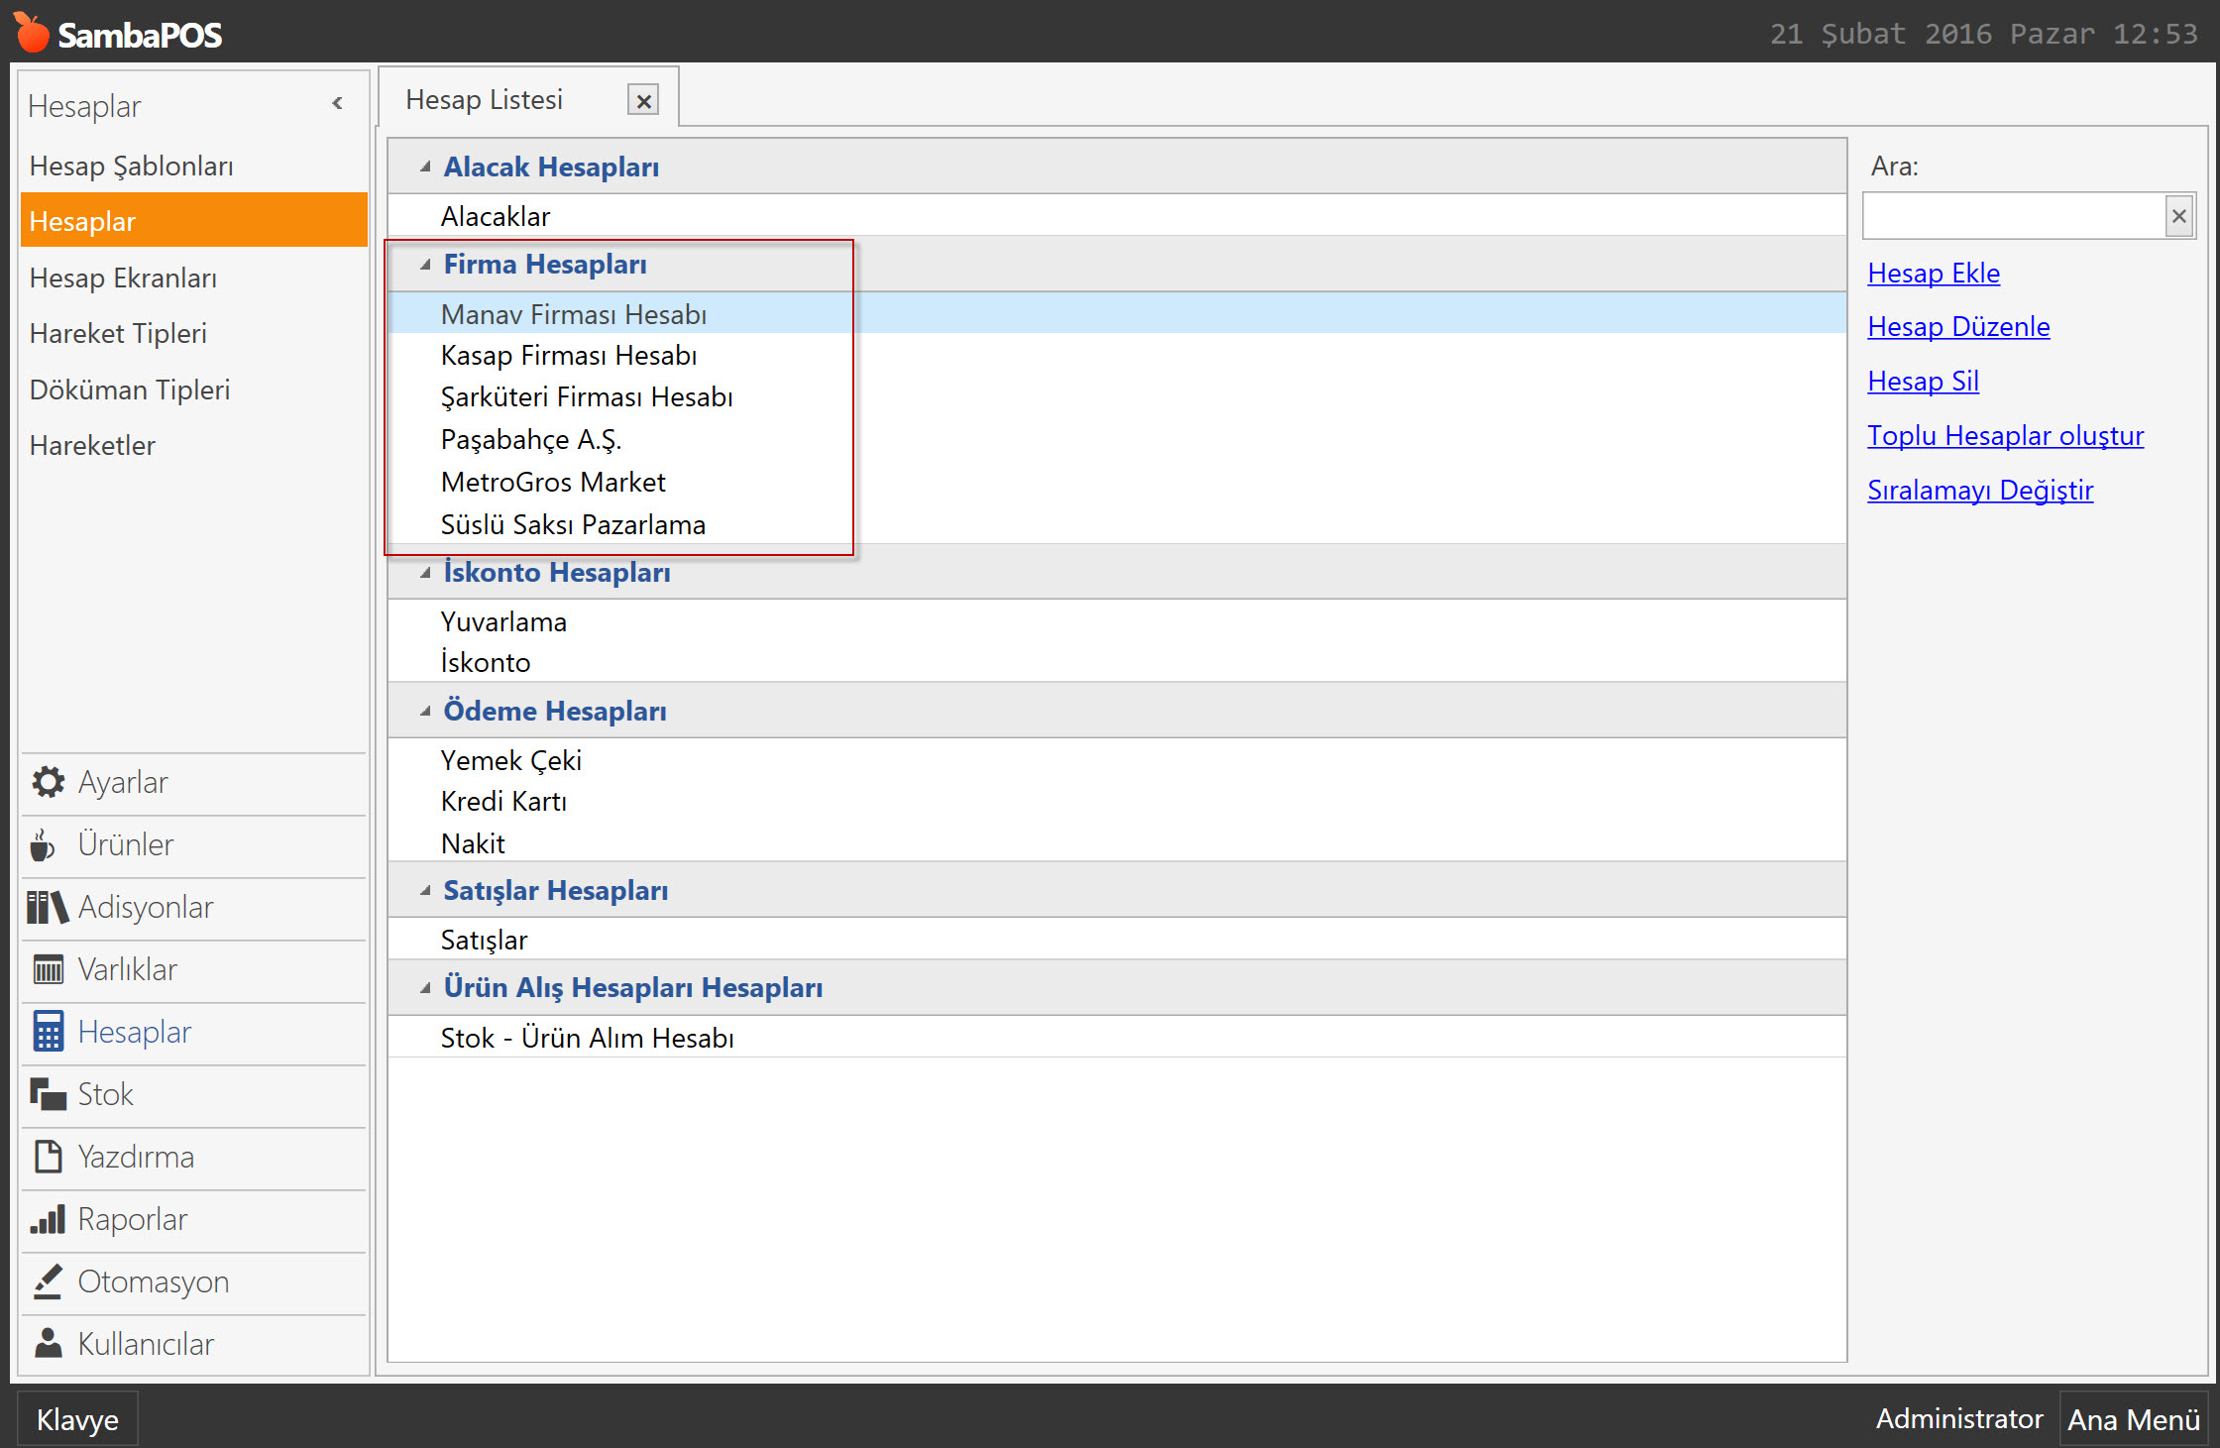This screenshot has width=2220, height=1448.
Task: Select the Yuvarlama account row
Action: pyautogui.click(x=1117, y=621)
